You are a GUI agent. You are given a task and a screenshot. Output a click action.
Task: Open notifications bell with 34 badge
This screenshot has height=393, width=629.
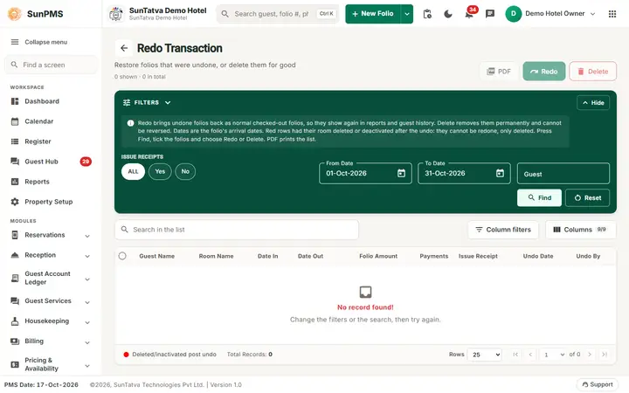469,14
